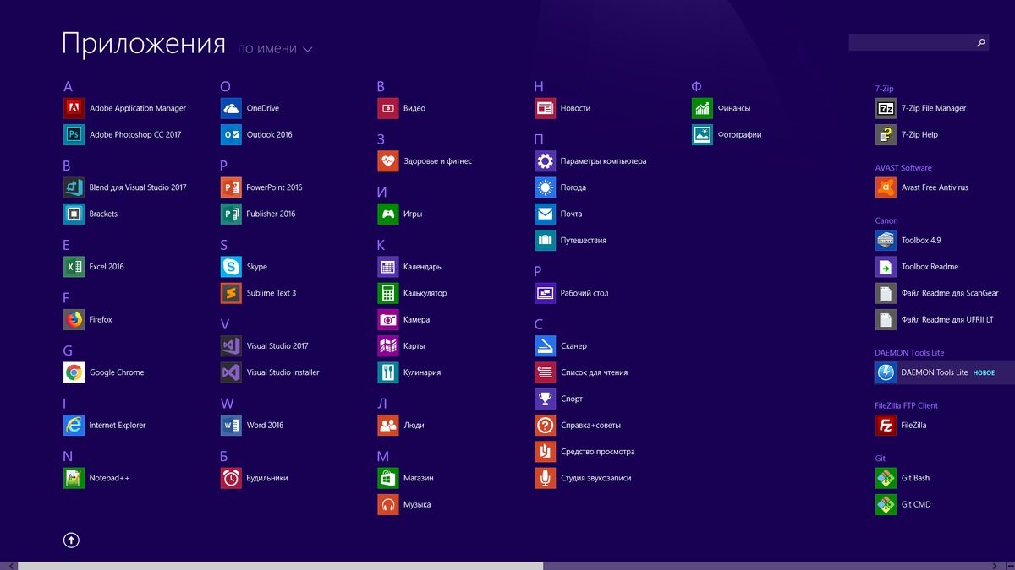Open Список для чтения icon
The width and height of the screenshot is (1015, 570).
tap(546, 372)
